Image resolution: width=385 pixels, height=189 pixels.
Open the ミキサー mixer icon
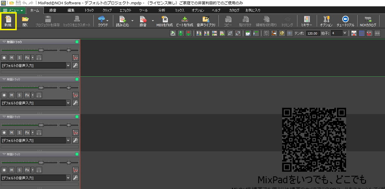point(306,22)
